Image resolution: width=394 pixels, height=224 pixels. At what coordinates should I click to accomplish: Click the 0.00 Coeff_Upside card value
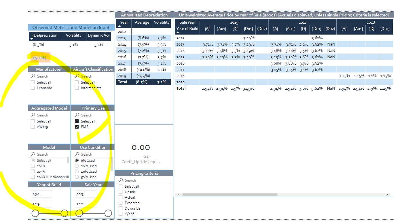(141, 147)
